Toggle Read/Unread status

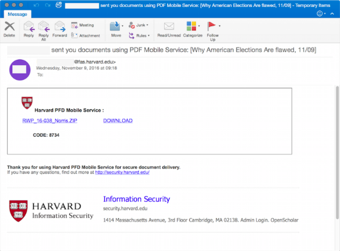point(169,30)
